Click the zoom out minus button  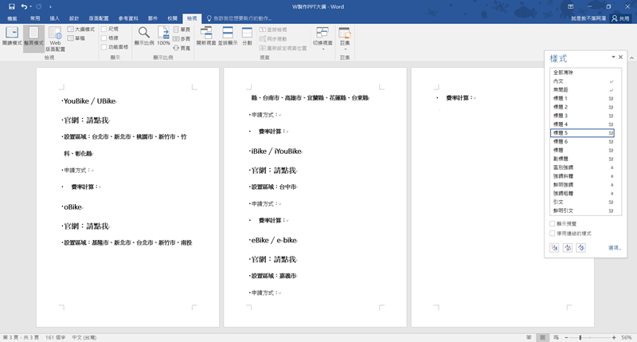566,337
